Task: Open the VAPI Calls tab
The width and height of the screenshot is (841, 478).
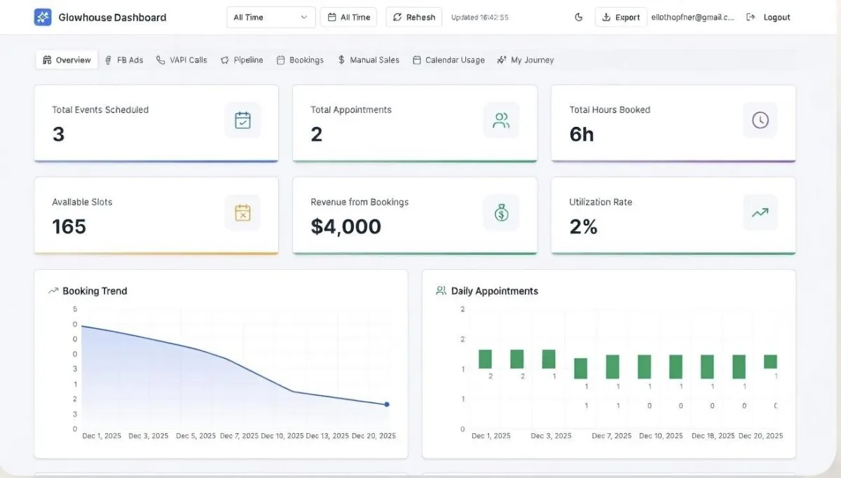Action: click(x=182, y=60)
